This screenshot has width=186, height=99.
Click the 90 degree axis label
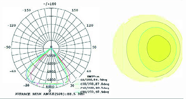pos(94,47)
